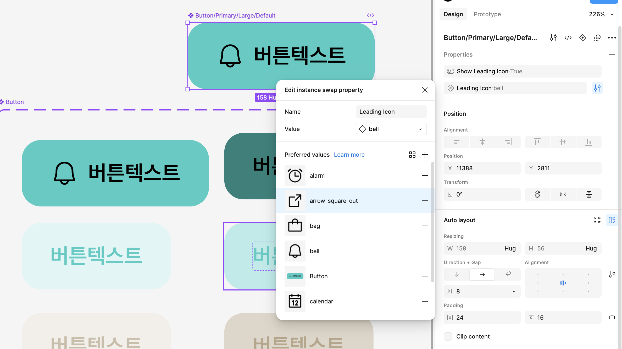Viewport: 622px width, 349px height.
Task: Edit Leading Icon property settings icon
Action: click(597, 88)
